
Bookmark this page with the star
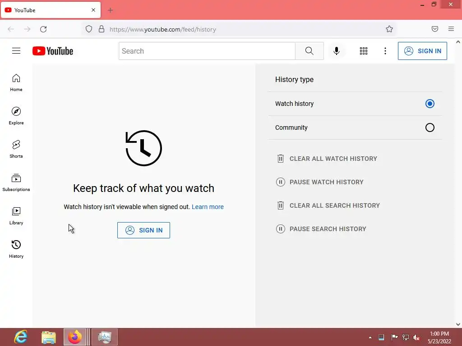[389, 29]
